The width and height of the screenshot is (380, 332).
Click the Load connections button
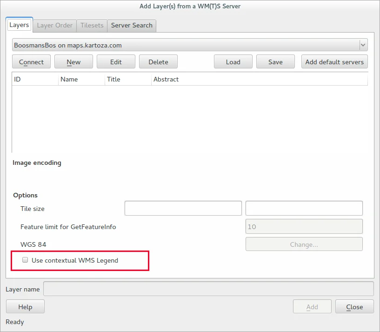233,62
